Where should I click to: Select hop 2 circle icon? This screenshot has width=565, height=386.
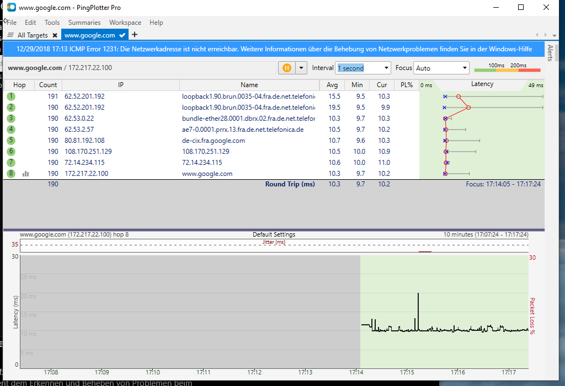(x=11, y=108)
